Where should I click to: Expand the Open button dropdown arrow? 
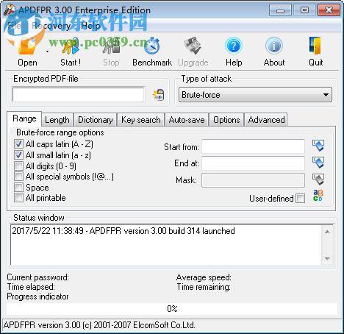[x=47, y=51]
